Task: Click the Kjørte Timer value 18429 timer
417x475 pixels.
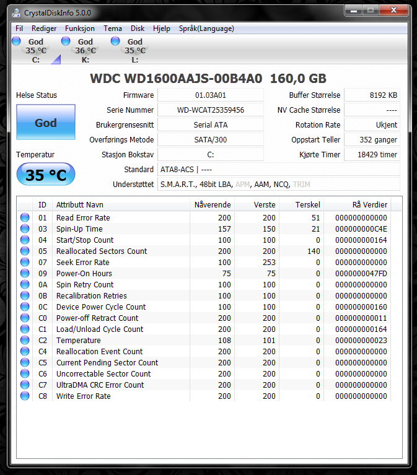Action: coord(372,154)
